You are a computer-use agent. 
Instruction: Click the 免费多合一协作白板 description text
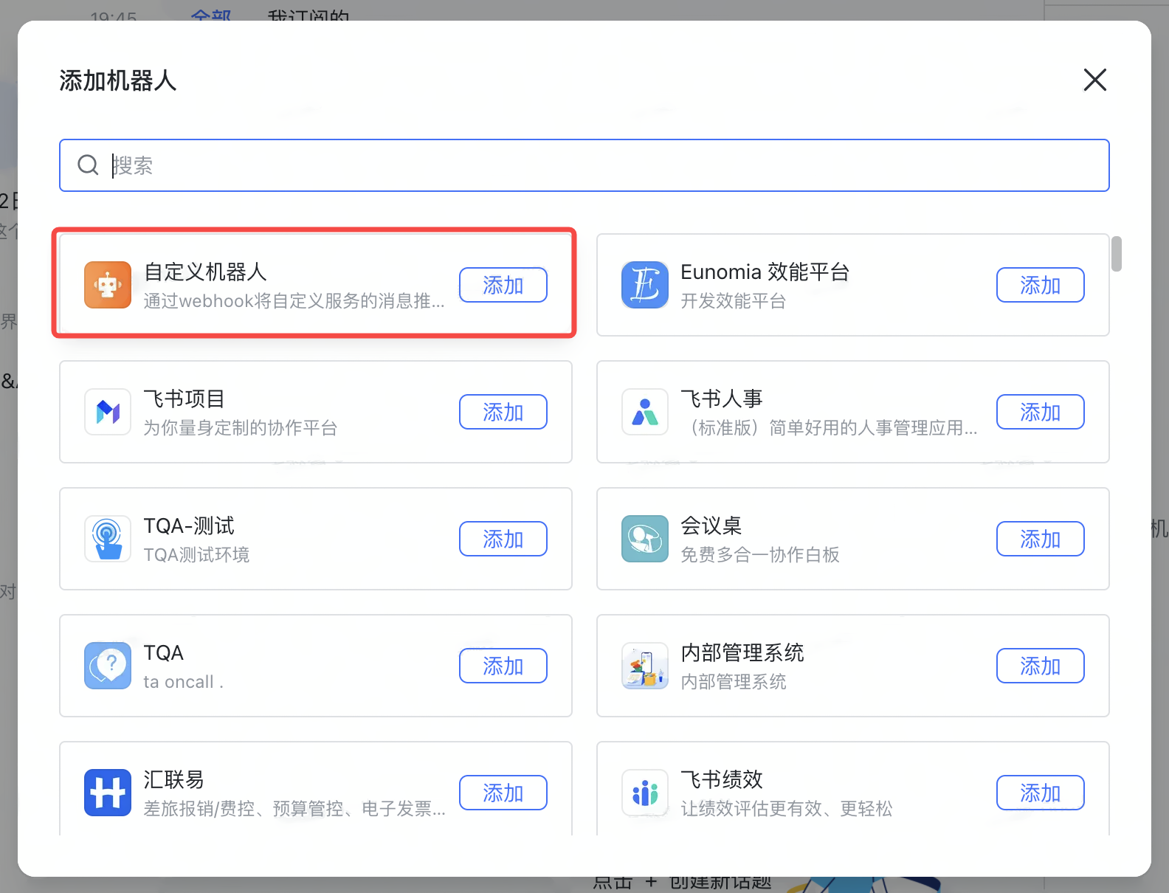(760, 555)
